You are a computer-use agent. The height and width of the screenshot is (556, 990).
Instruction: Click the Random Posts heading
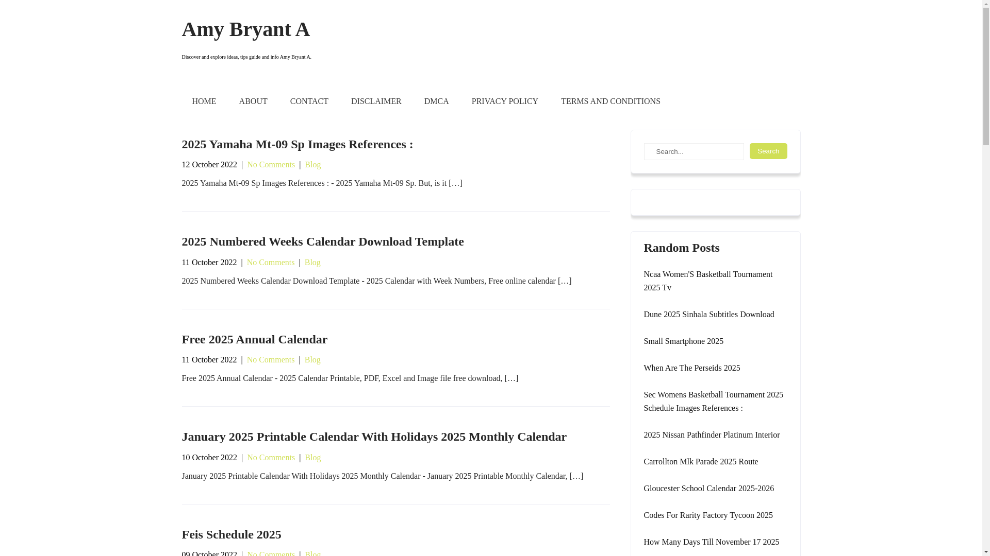[x=681, y=248]
